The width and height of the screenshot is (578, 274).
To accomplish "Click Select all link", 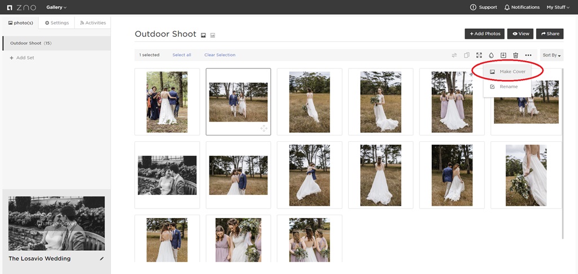I will click(x=182, y=55).
